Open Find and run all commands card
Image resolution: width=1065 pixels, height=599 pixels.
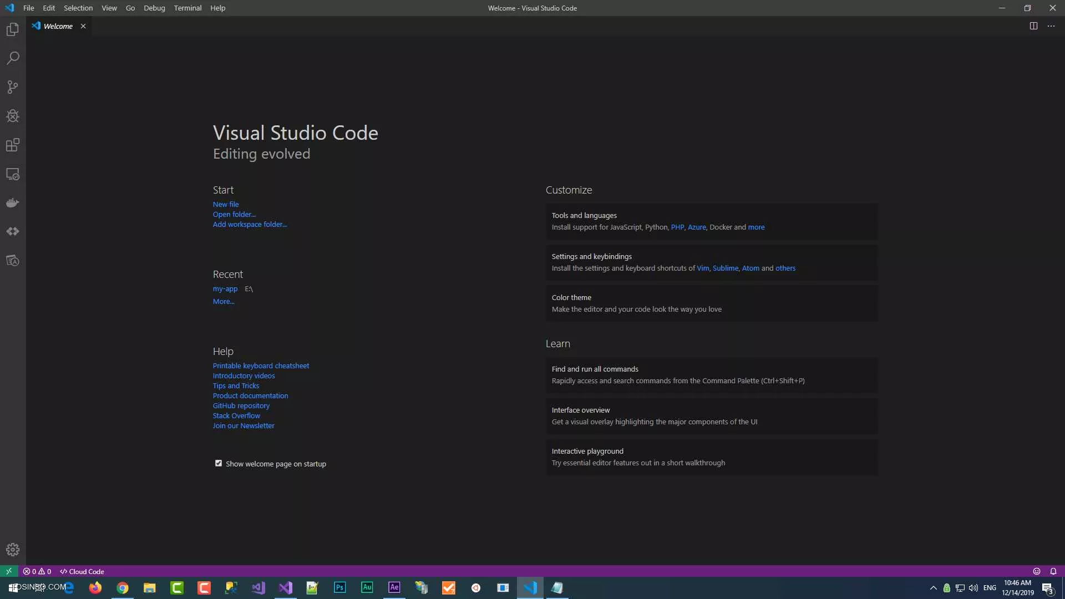tap(712, 375)
